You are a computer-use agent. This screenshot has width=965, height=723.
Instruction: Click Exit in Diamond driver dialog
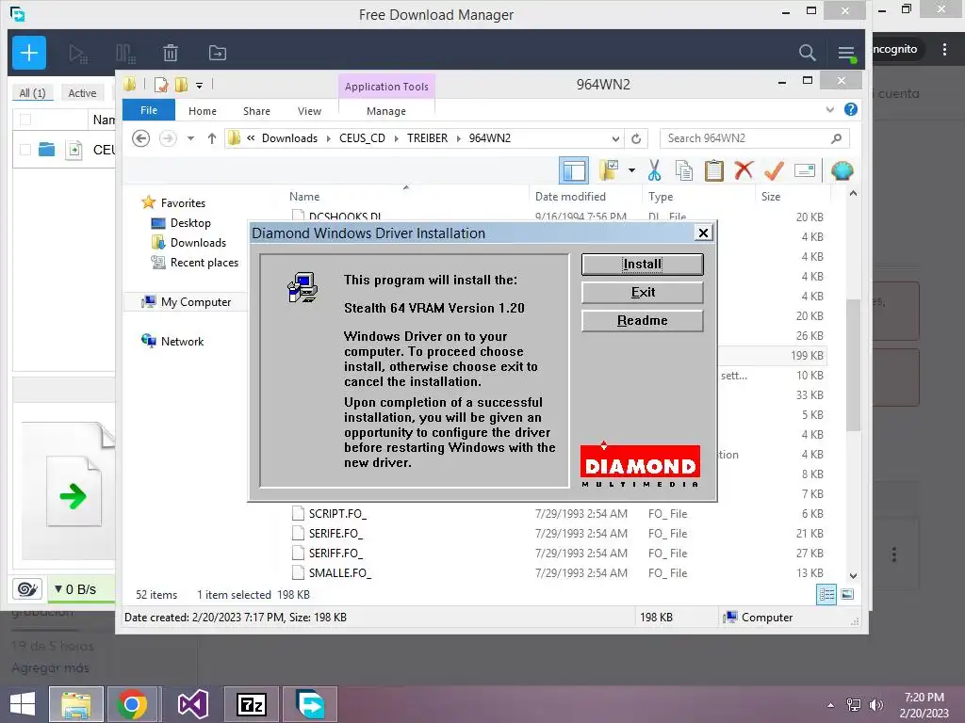click(x=642, y=293)
